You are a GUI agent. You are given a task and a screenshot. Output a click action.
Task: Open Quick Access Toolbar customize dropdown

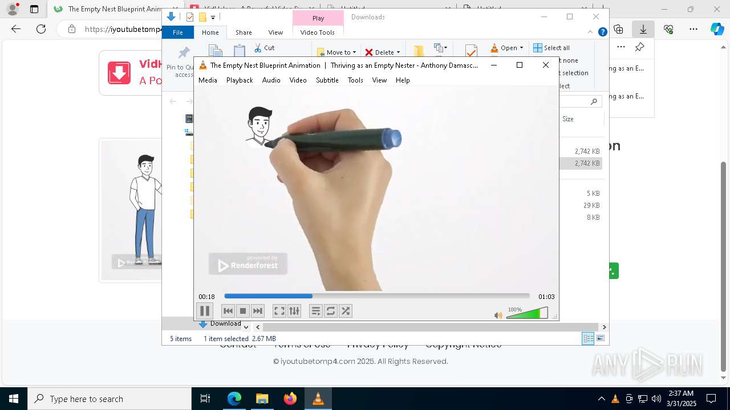click(213, 18)
